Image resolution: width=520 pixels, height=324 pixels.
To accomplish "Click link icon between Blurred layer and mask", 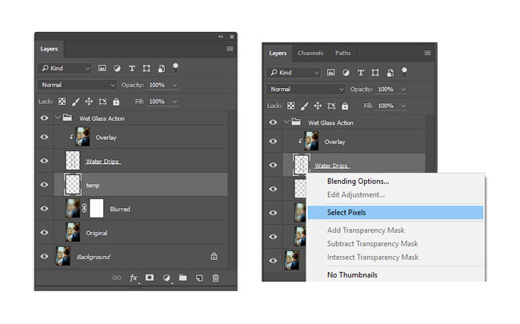I will (85, 208).
